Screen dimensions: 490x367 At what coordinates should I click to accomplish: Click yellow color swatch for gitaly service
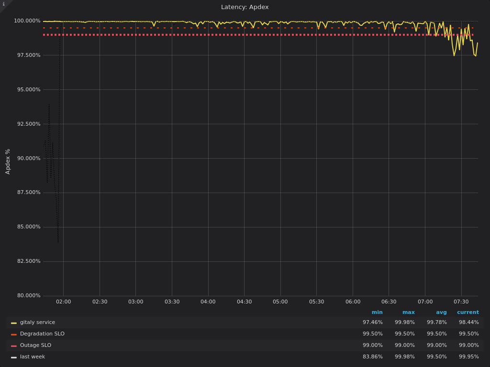[x=14, y=323]
